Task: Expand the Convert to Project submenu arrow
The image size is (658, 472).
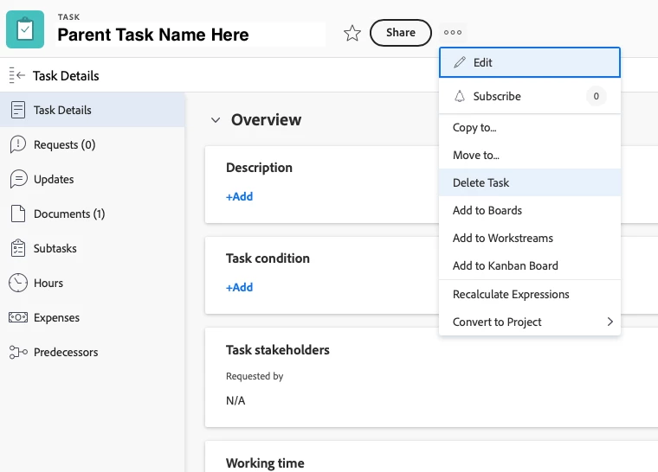Action: click(610, 322)
